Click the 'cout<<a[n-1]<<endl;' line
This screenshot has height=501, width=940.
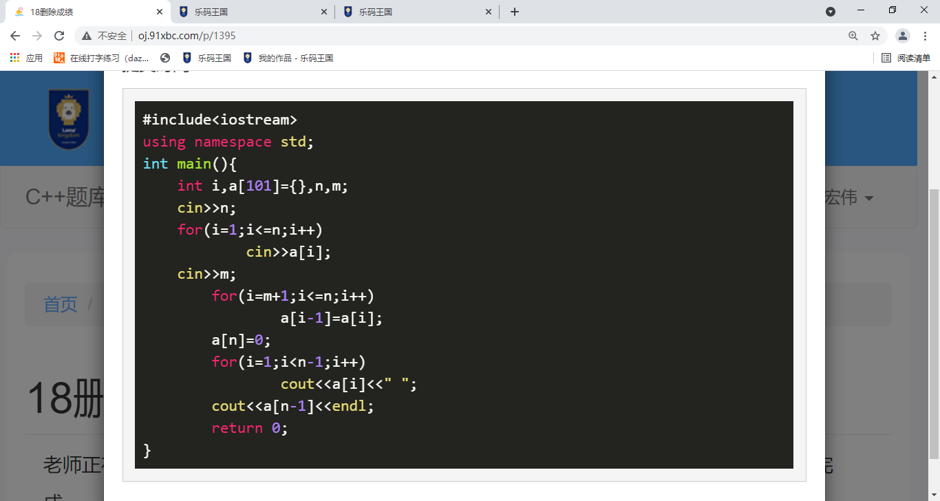coord(292,406)
